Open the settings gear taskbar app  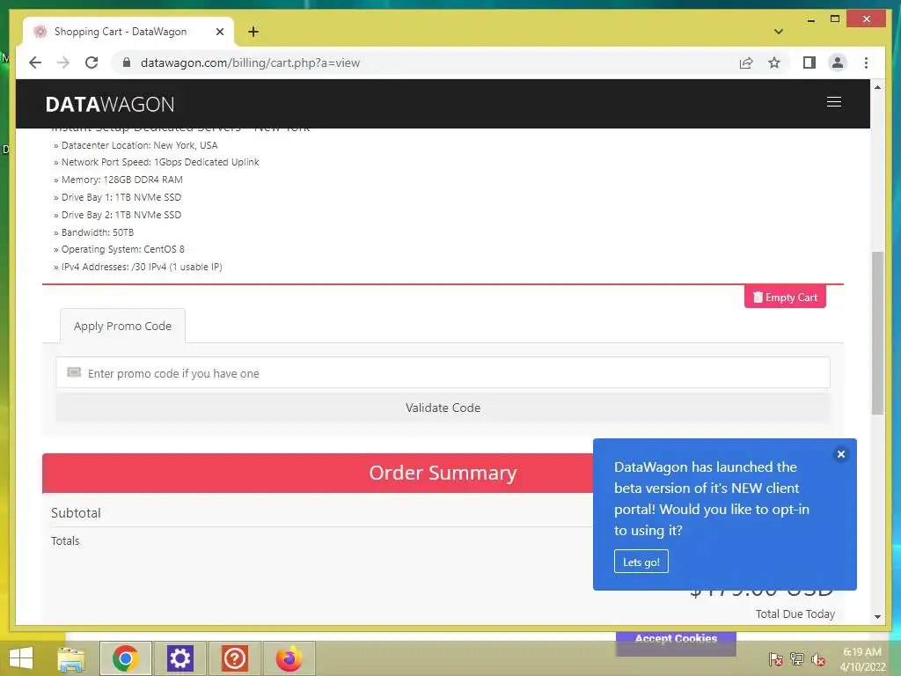tap(179, 658)
